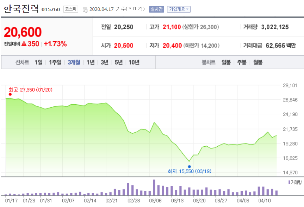Click the 29,101 price axis label

click(x=290, y=85)
